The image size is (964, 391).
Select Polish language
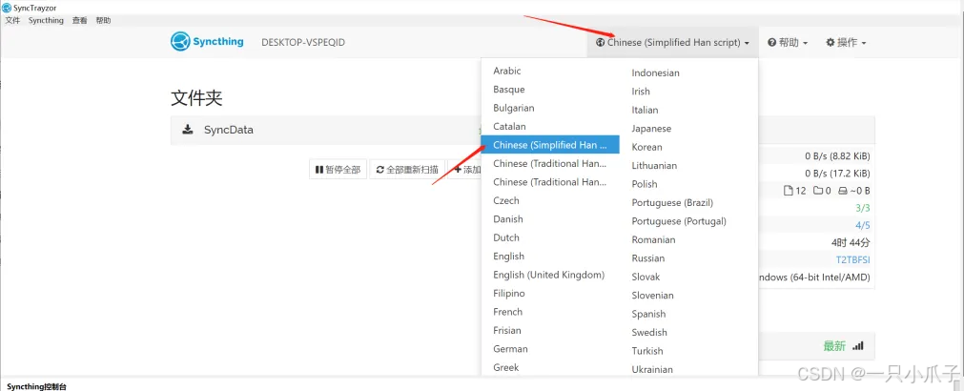click(x=688, y=184)
